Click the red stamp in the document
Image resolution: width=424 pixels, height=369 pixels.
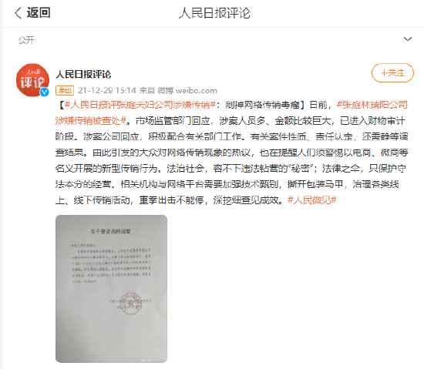click(130, 303)
